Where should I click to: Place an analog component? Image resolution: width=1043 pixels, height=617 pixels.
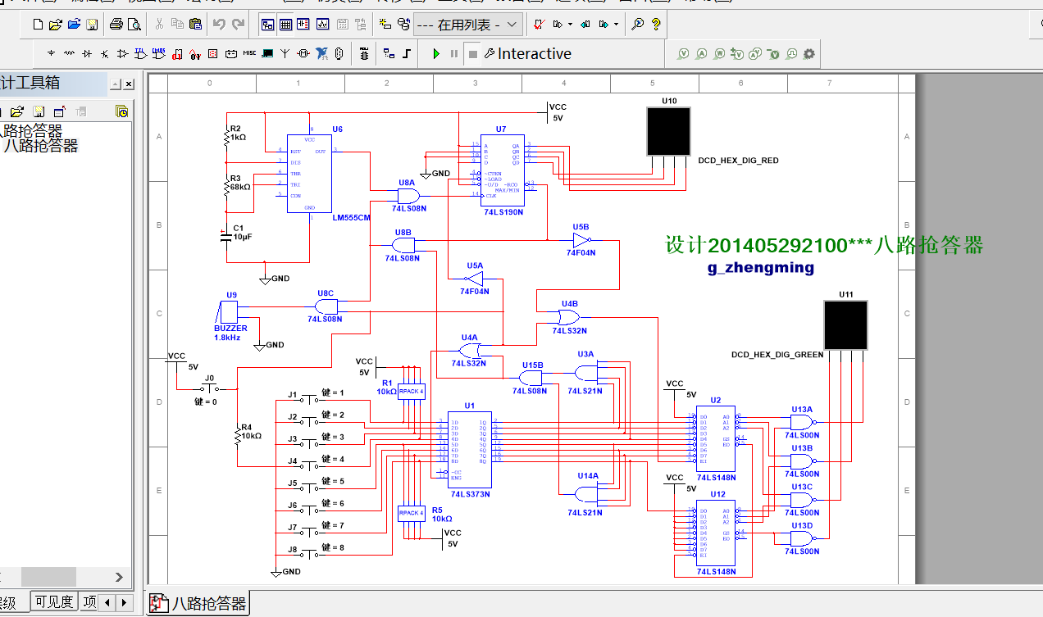[122, 53]
